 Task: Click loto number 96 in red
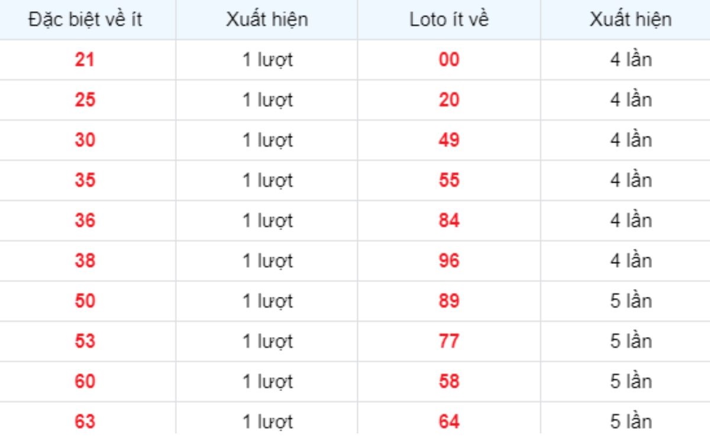coord(449,261)
